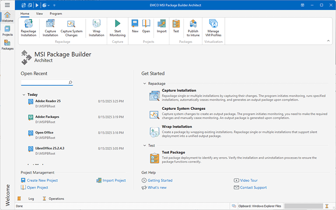This screenshot has height=210, width=336.
Task: Collapse the Test section chevron
Action: pyautogui.click(x=144, y=145)
